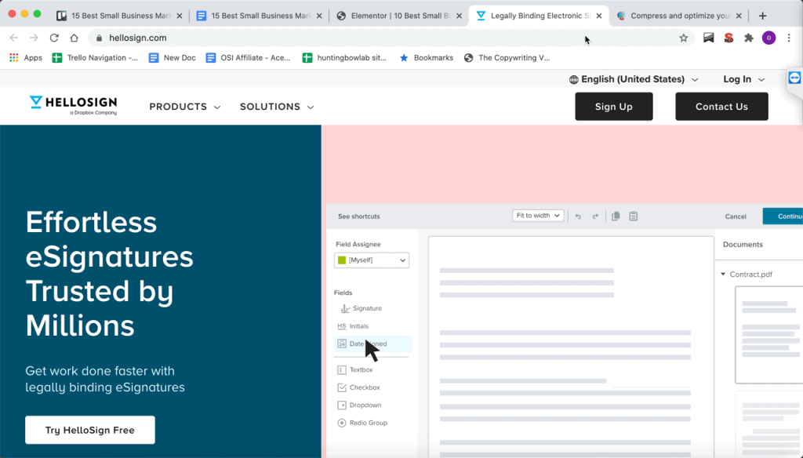The width and height of the screenshot is (803, 458).
Task: Reload the hellosign.com page
Action: (x=54, y=38)
